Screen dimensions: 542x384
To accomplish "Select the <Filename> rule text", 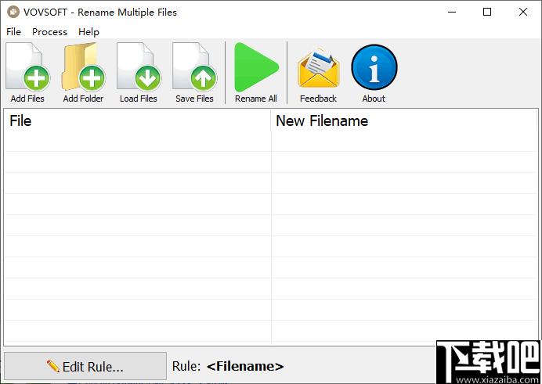I will click(245, 366).
